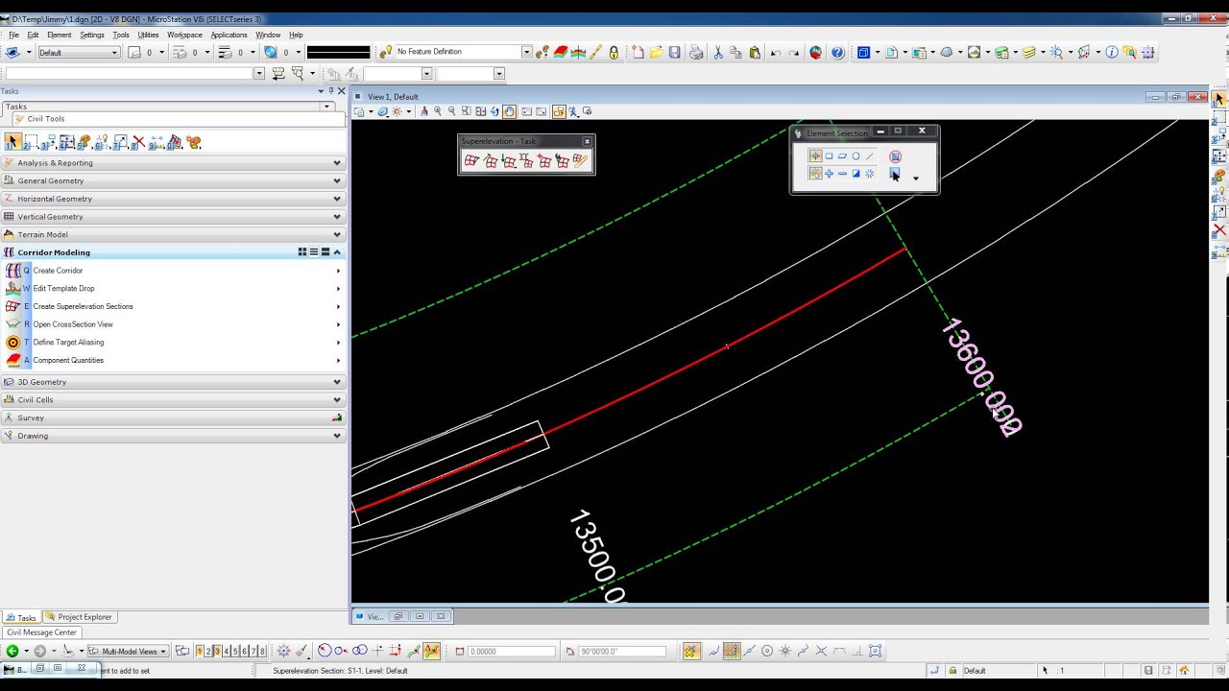The height and width of the screenshot is (691, 1229).
Task: Click the Delete Element red X icon
Action: tap(138, 142)
